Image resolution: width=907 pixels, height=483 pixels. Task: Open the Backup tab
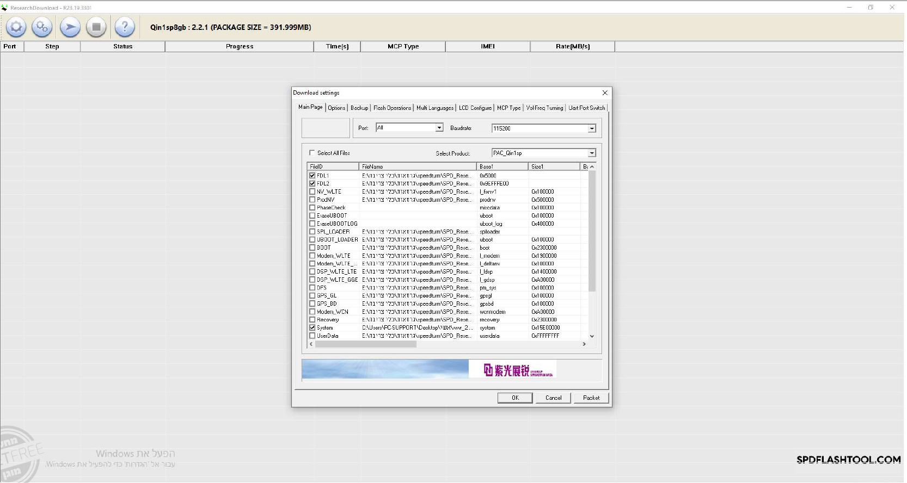coord(359,108)
